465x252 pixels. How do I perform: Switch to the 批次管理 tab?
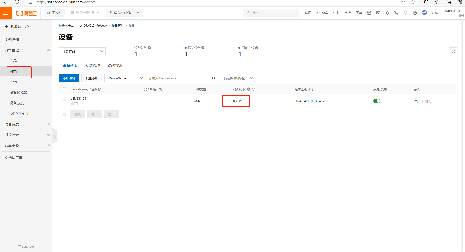(x=93, y=65)
